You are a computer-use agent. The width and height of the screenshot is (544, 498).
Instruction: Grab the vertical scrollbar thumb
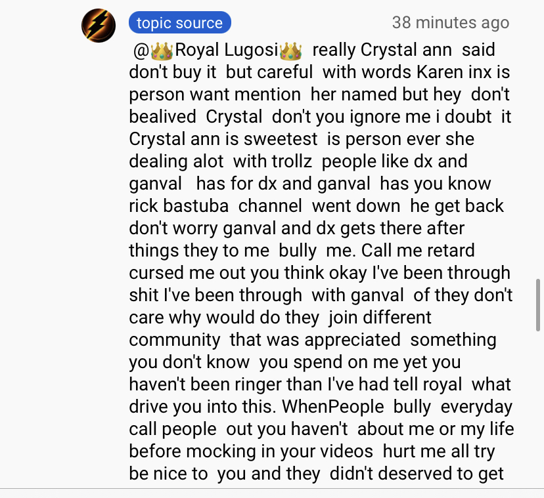click(x=537, y=305)
